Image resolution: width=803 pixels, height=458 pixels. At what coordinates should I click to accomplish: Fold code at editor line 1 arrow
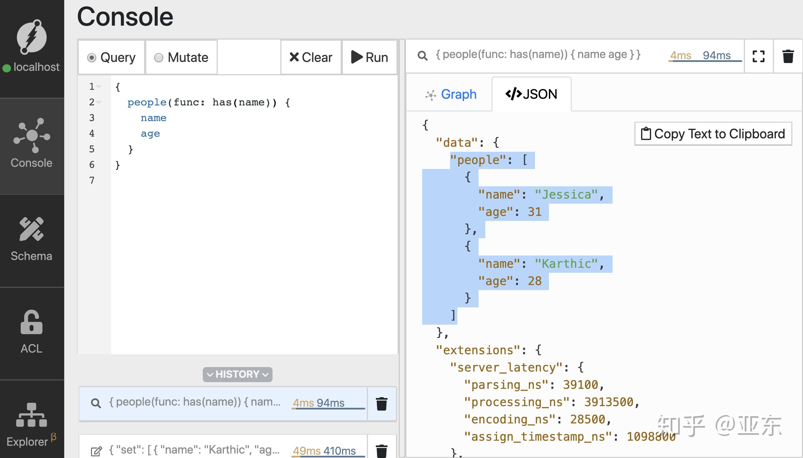[x=99, y=86]
